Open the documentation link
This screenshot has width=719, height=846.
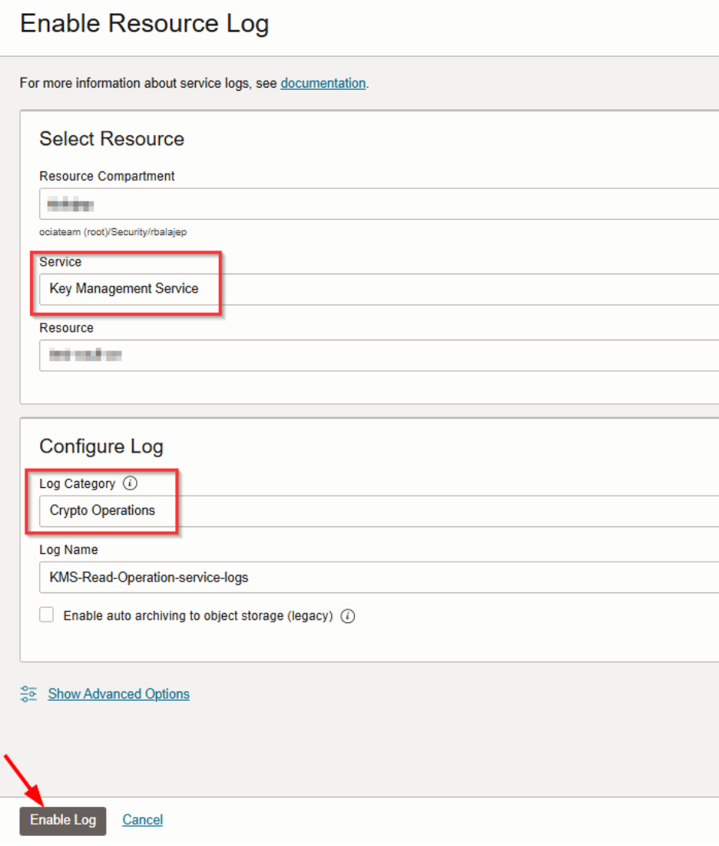pyautogui.click(x=323, y=83)
